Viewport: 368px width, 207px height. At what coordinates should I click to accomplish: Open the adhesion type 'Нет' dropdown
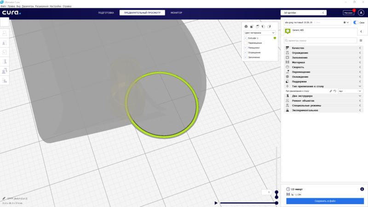[350, 91]
